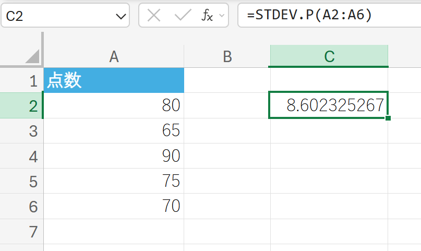421x251 pixels.
Task: Select cell C2 showing 8.602325267
Action: coord(329,106)
